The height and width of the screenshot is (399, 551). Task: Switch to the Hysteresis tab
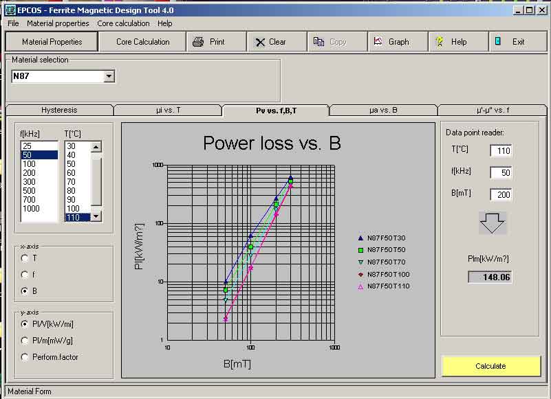tap(59, 110)
